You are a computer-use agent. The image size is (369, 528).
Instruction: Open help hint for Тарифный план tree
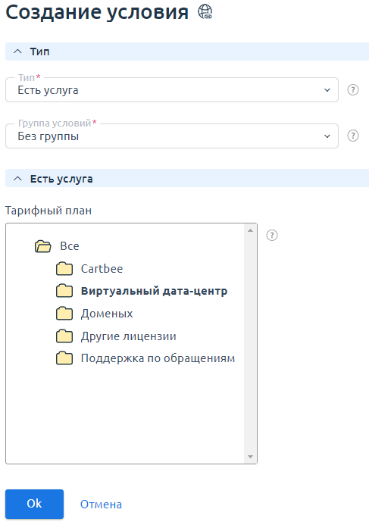tap(272, 236)
